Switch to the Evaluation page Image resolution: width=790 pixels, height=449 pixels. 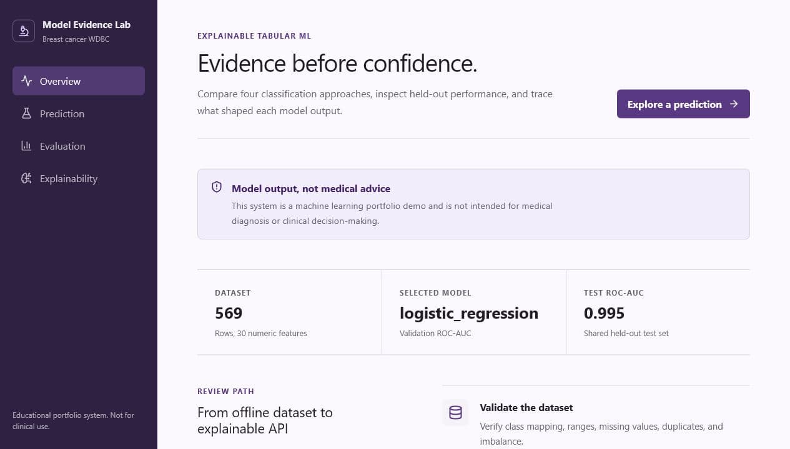(79, 146)
